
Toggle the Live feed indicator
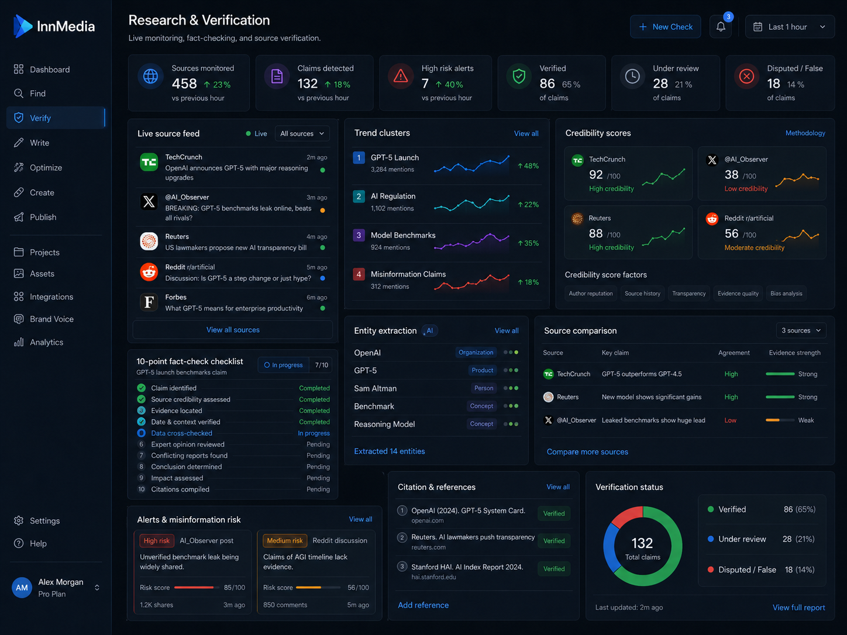[257, 134]
